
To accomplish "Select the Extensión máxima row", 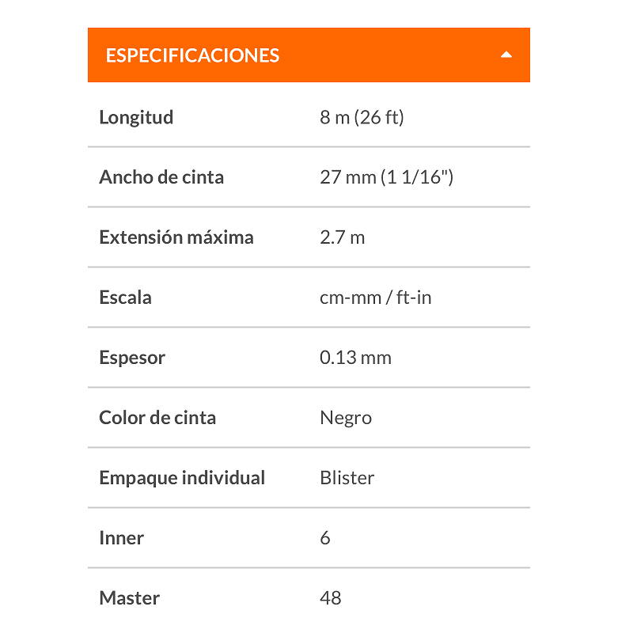I will [176, 237].
